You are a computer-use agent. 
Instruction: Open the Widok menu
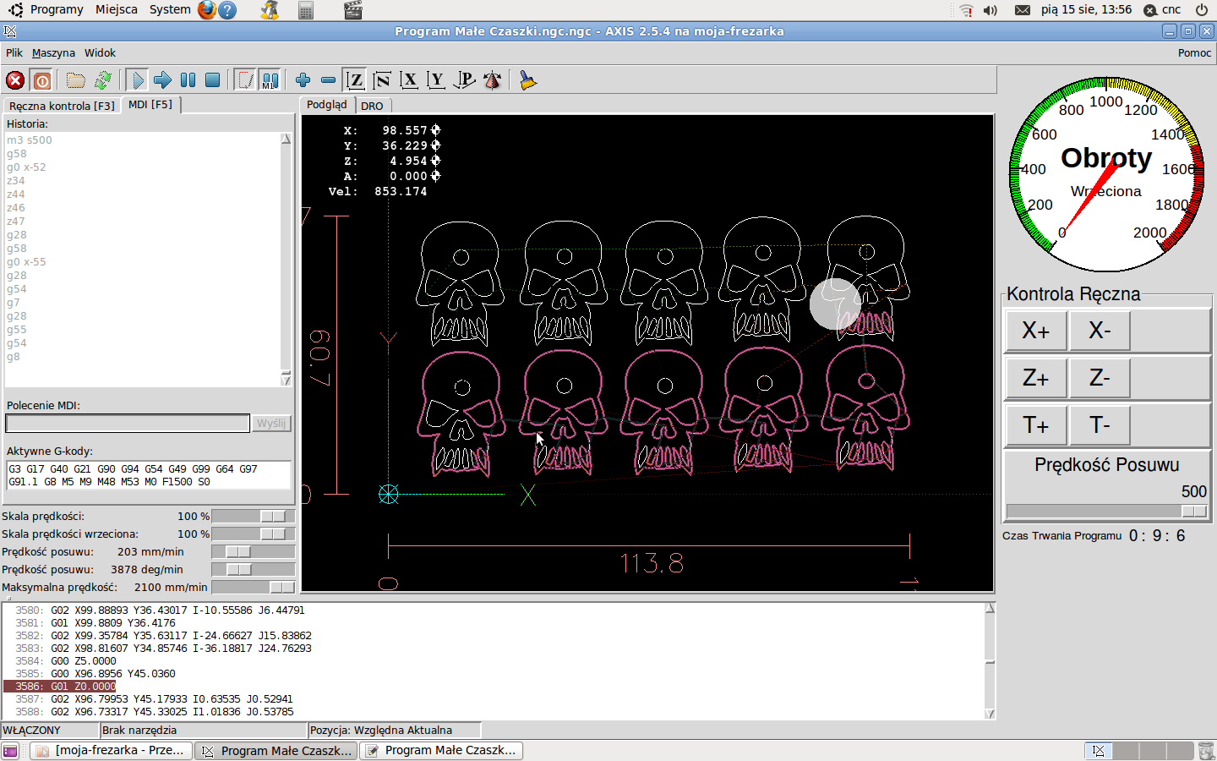100,52
